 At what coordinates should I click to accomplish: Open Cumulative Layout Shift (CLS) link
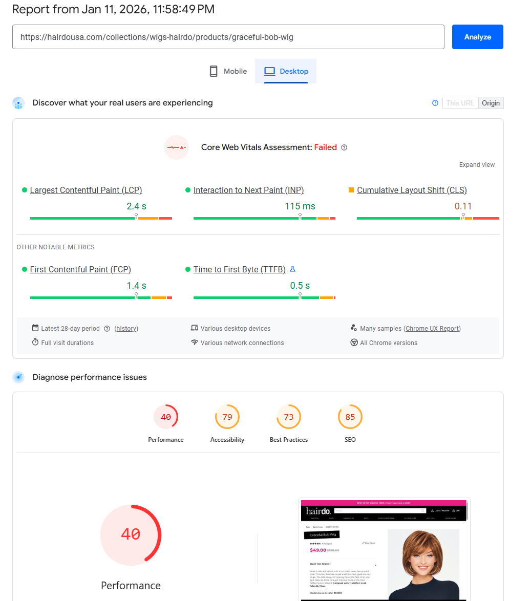pyautogui.click(x=412, y=190)
